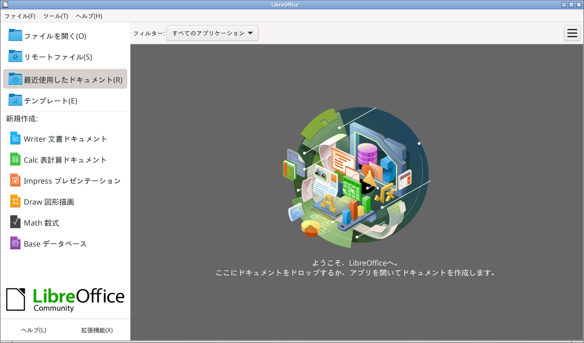Open the hamburger actions menu button
The height and width of the screenshot is (343, 584).
pos(572,33)
